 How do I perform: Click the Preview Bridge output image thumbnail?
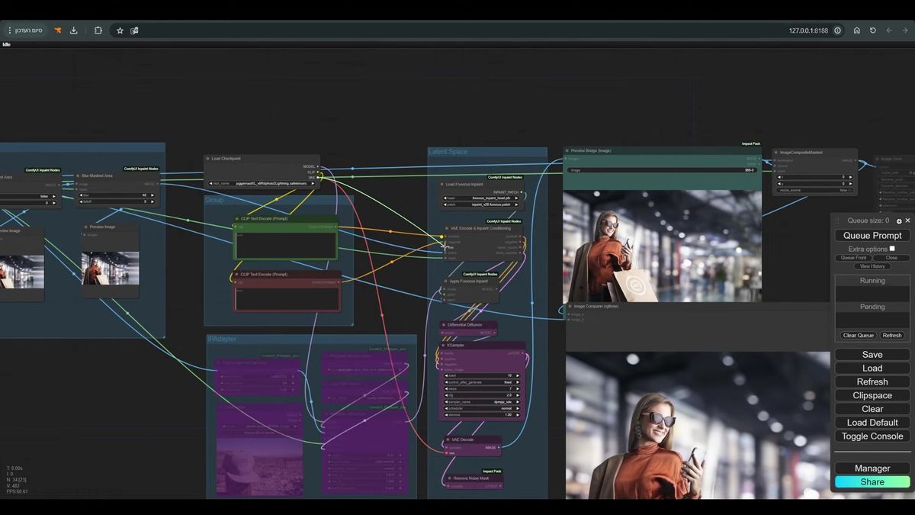[x=662, y=246]
